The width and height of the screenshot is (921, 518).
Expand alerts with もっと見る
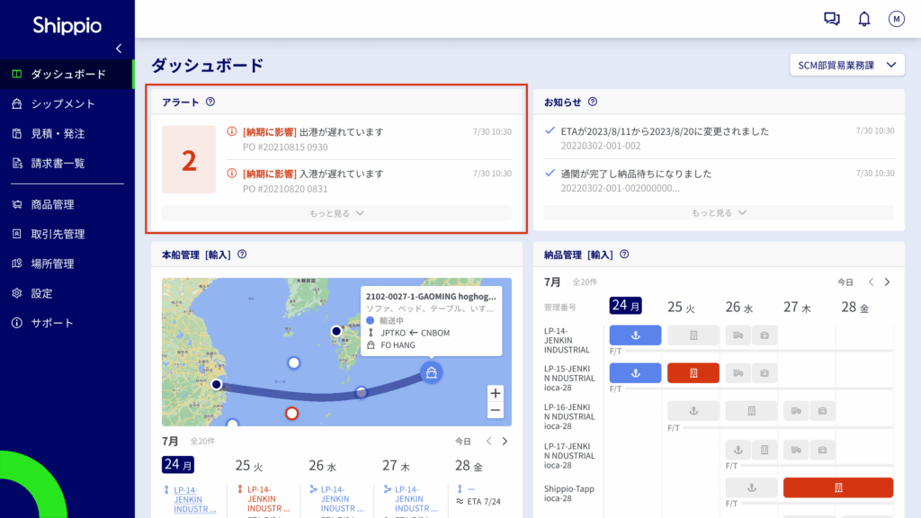tap(336, 213)
